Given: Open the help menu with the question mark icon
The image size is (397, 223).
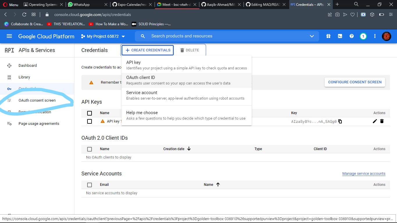Looking at the screenshot, I should (352, 36).
